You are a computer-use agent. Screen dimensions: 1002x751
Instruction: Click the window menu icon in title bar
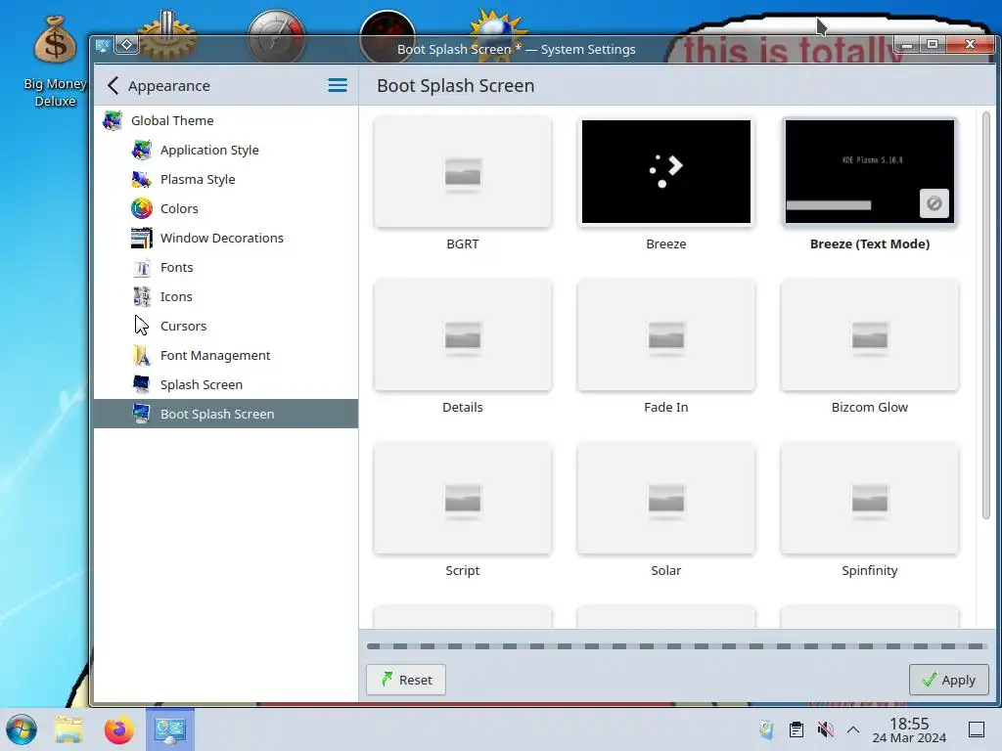pyautogui.click(x=103, y=45)
